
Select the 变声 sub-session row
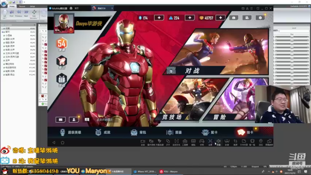[18, 60]
